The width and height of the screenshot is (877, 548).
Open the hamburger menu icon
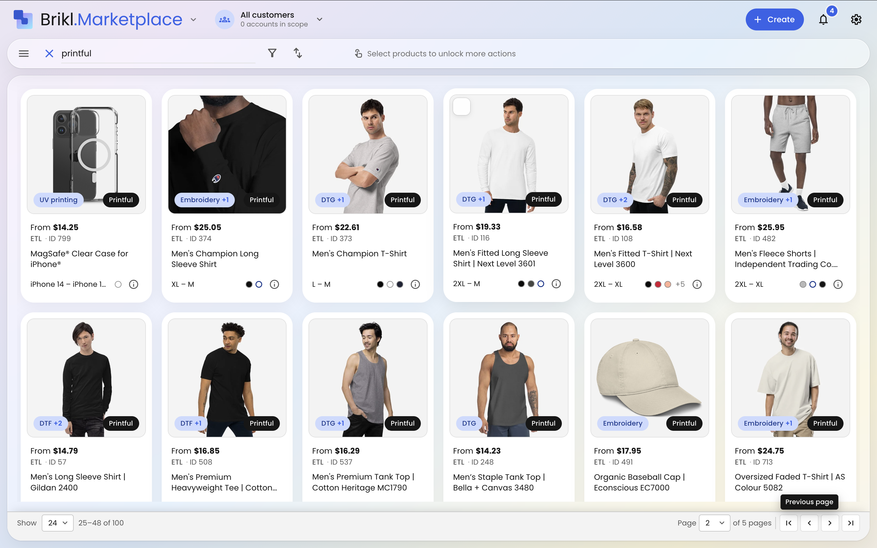[x=23, y=54]
